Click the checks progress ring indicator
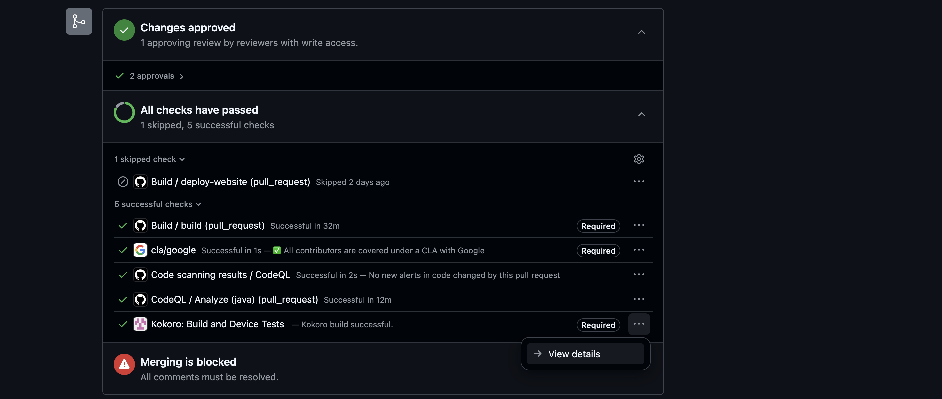The image size is (942, 399). click(x=124, y=112)
